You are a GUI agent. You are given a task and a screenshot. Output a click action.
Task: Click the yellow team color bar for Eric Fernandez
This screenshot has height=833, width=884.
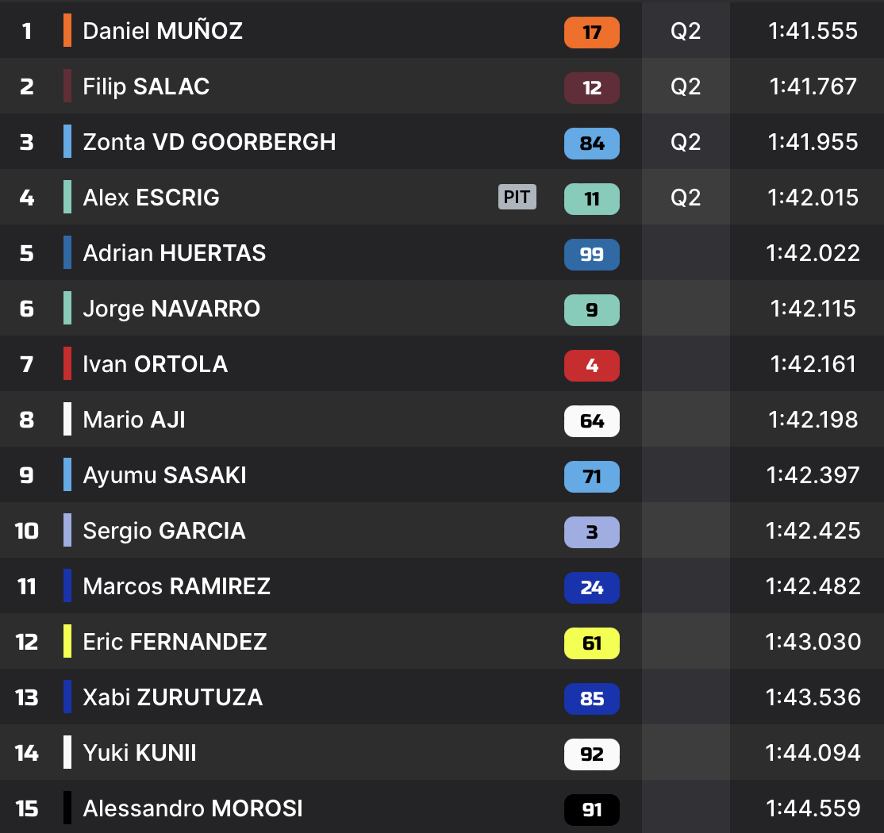(67, 641)
